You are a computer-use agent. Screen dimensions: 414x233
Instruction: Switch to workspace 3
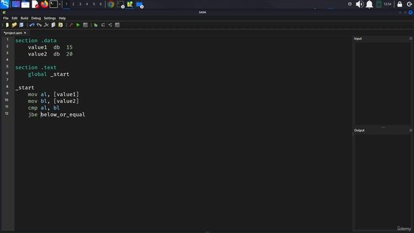pyautogui.click(x=80, y=5)
